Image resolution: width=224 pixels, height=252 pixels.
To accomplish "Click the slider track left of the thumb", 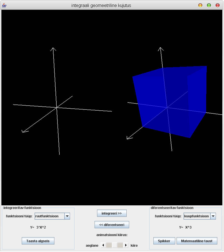I will pos(109,245).
